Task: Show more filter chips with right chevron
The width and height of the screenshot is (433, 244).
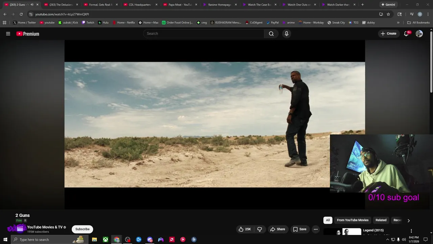Action: click(408, 221)
